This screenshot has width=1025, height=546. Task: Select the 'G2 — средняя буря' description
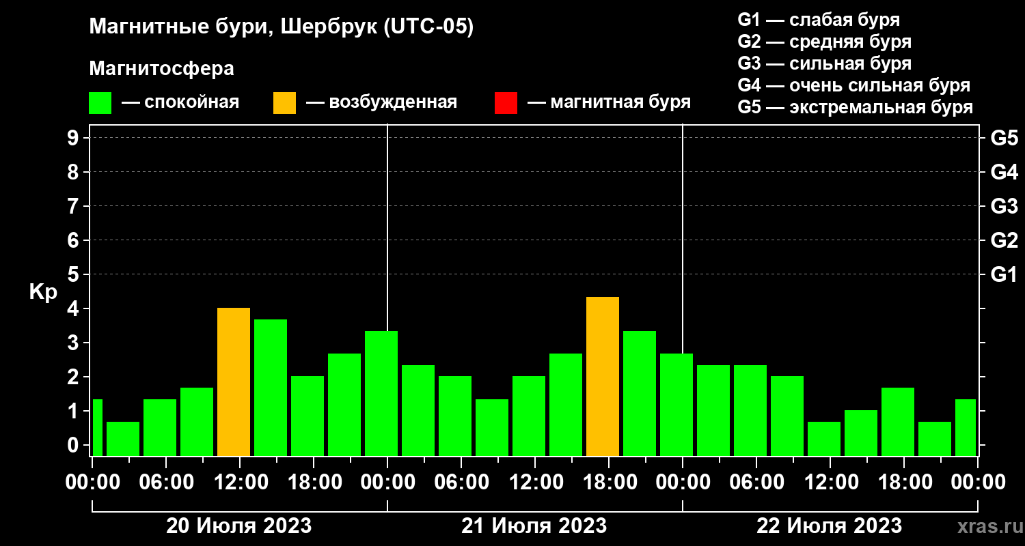pyautogui.click(x=824, y=42)
